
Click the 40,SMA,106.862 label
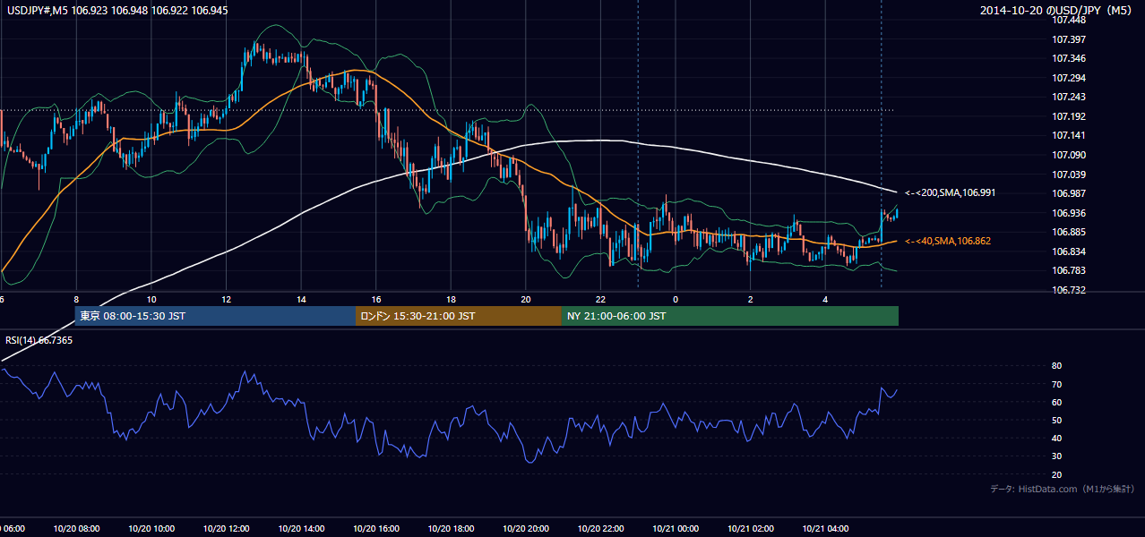pos(947,242)
